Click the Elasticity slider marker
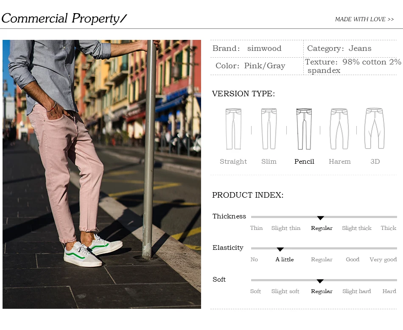Screen dimensions: 403x330 [x=280, y=249]
